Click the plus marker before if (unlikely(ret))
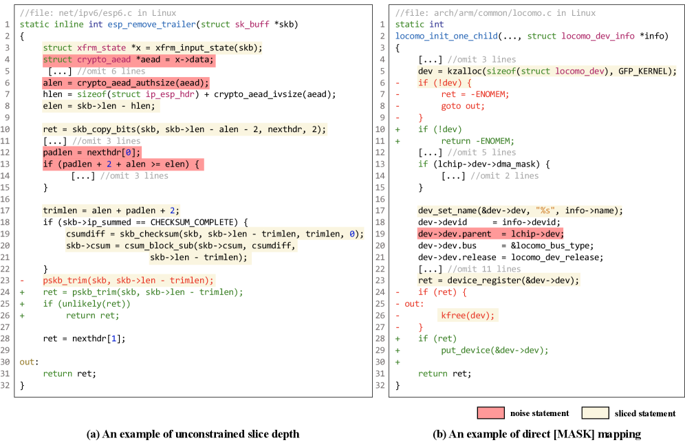Image resolution: width=685 pixels, height=447 pixels. click(x=23, y=304)
